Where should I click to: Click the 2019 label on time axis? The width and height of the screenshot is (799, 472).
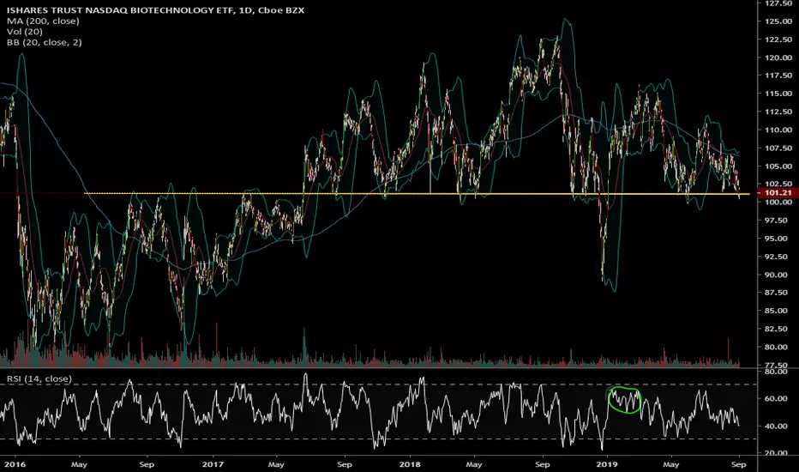pyautogui.click(x=606, y=464)
